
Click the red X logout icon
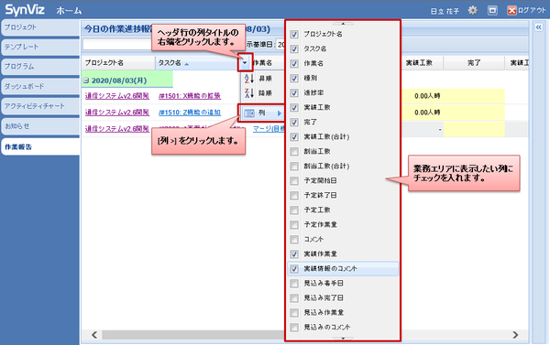point(511,10)
